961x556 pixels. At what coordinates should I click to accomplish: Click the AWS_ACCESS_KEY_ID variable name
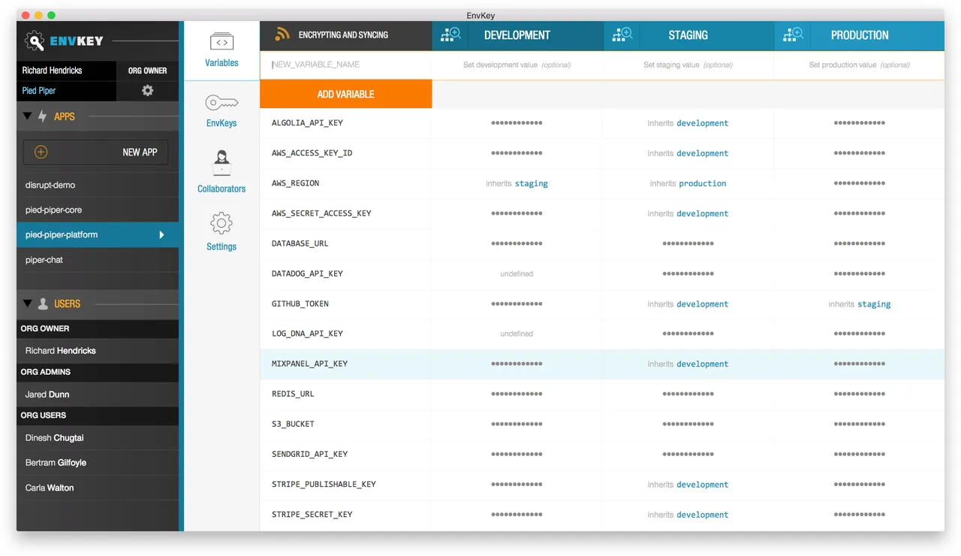click(x=312, y=153)
